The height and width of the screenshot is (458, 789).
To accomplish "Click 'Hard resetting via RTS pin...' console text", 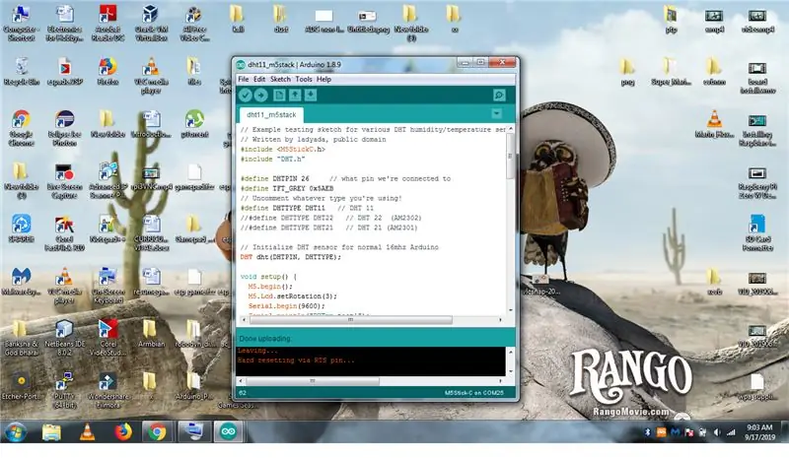I will (x=296, y=360).
